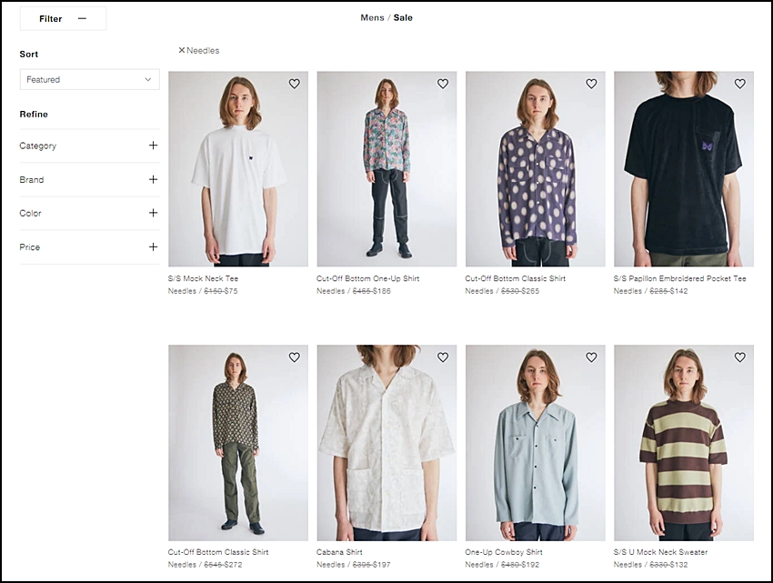Open the Cabana Shirt title link
Viewport: 773px width, 583px height.
(339, 552)
